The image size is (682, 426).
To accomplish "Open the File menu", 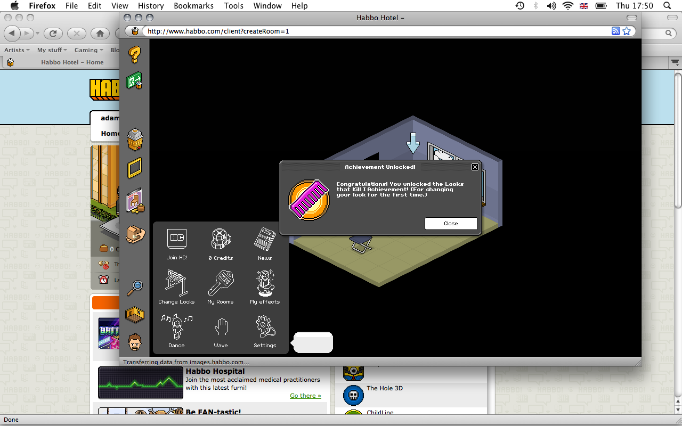I will click(71, 6).
